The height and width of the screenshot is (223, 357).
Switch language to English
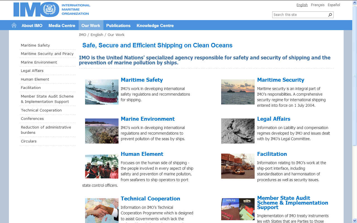point(302,5)
